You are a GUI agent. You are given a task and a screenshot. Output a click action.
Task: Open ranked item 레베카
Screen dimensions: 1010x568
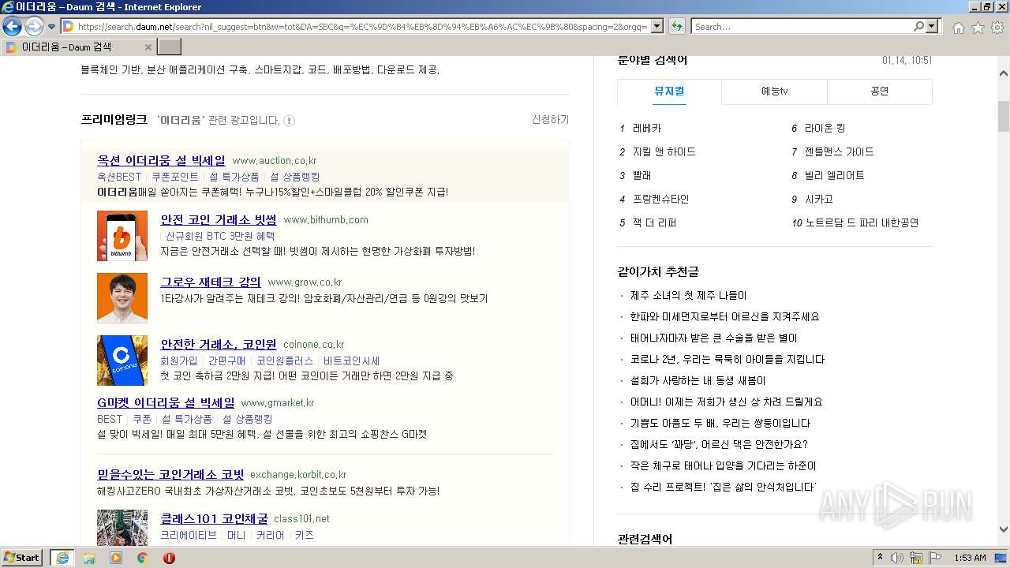(x=647, y=128)
